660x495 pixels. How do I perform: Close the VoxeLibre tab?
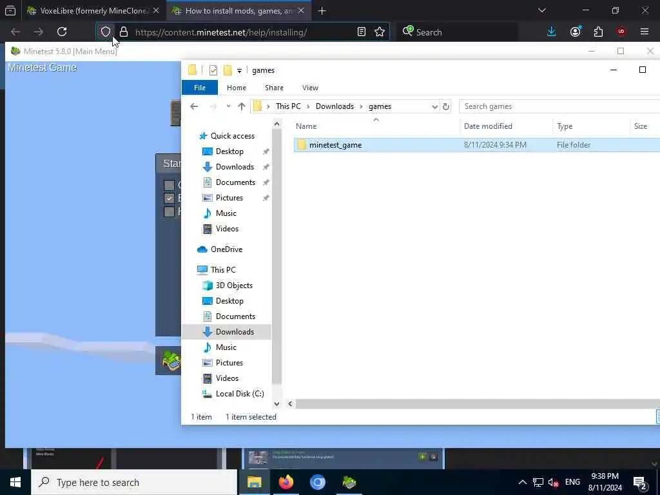[x=156, y=10]
